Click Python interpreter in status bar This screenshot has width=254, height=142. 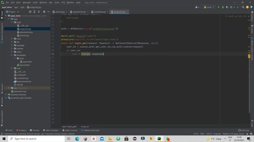[x=234, y=134]
